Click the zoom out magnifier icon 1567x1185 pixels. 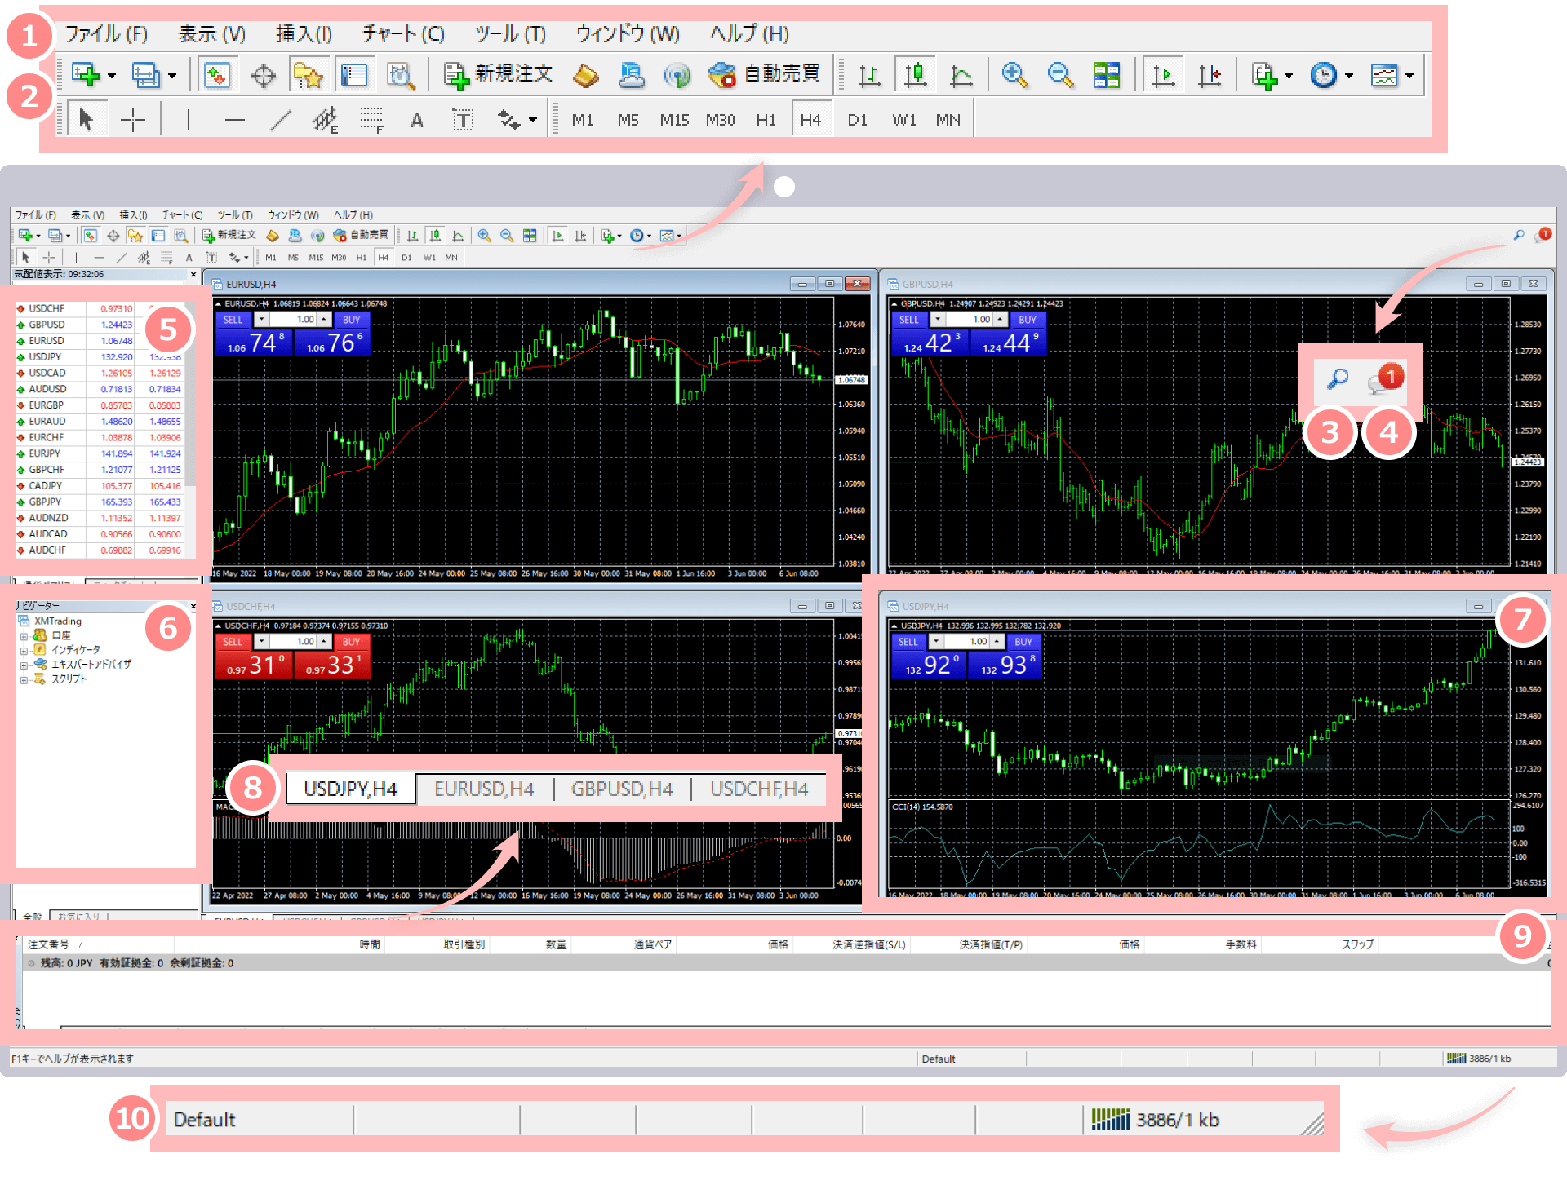point(1059,75)
